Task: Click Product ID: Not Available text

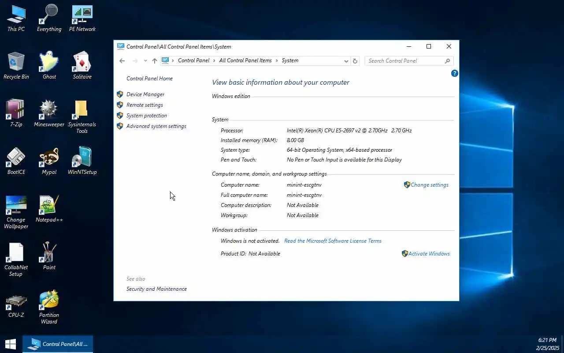Action: (x=250, y=254)
